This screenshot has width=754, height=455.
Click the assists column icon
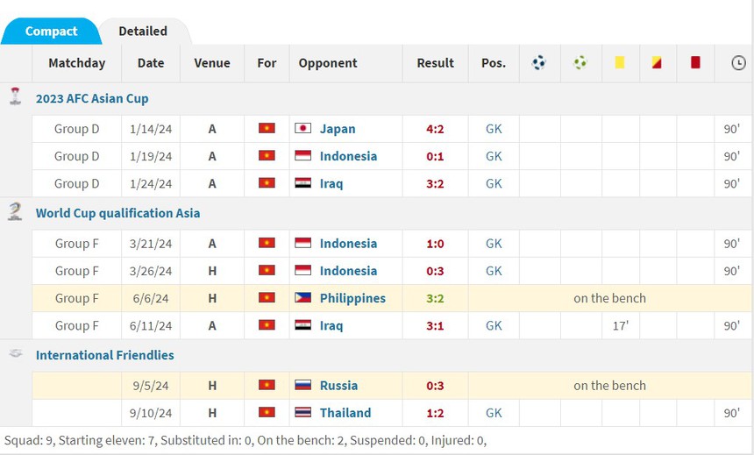[580, 63]
